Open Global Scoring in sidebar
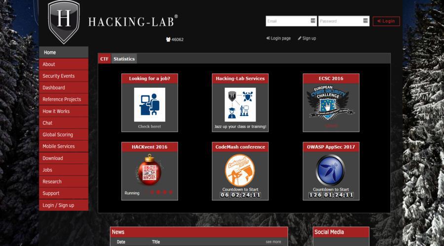 point(64,135)
